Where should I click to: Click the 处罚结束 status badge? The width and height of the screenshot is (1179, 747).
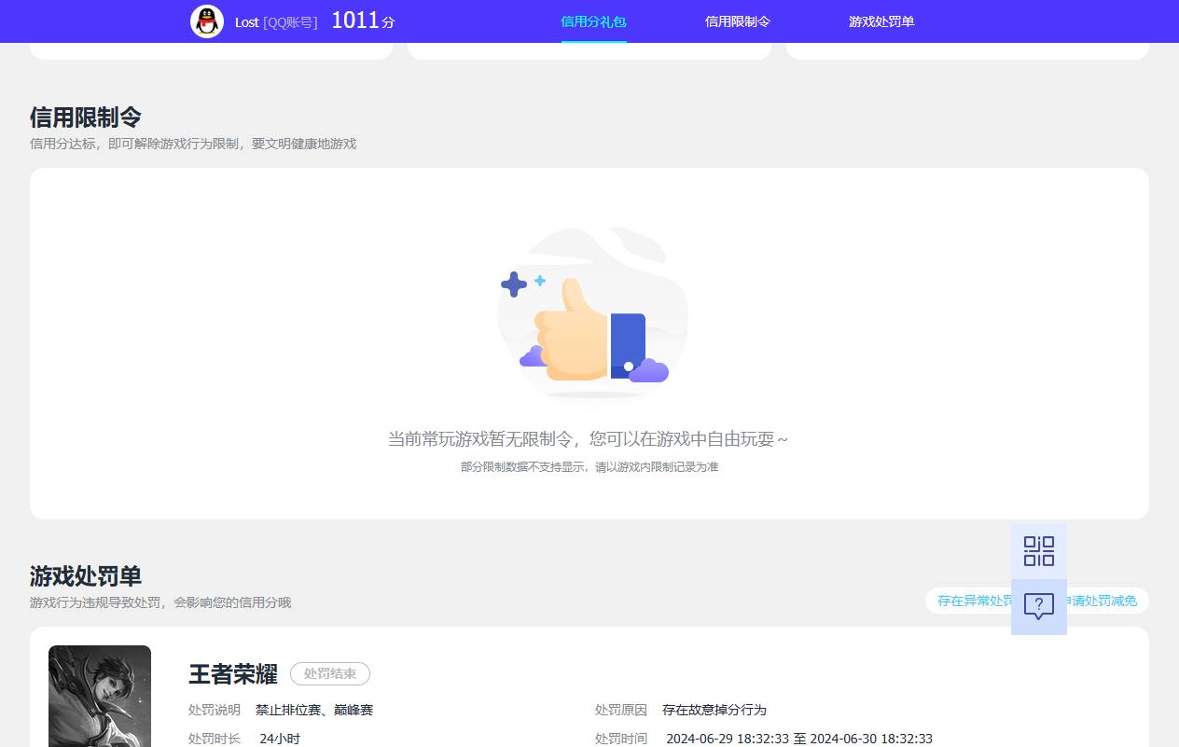pyautogui.click(x=330, y=673)
